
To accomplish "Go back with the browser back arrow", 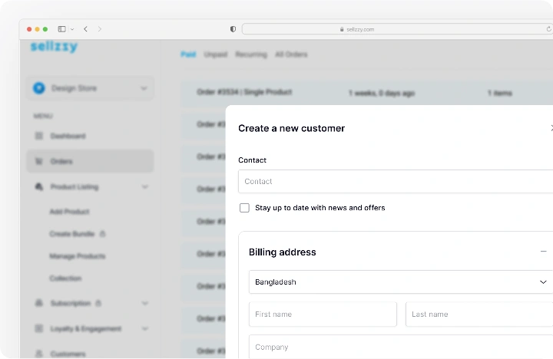I will tap(86, 29).
